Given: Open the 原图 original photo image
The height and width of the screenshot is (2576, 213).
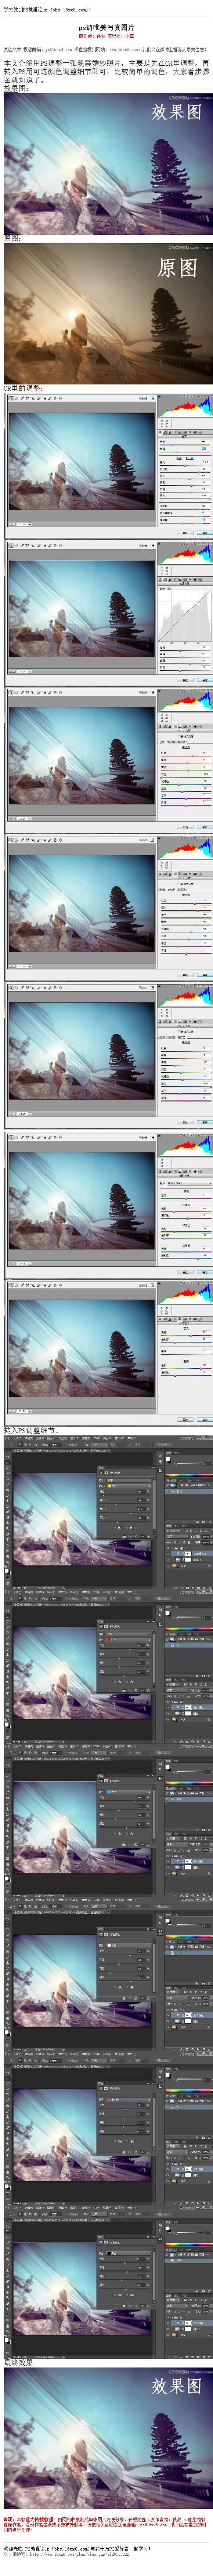Looking at the screenshot, I should point(108,312).
